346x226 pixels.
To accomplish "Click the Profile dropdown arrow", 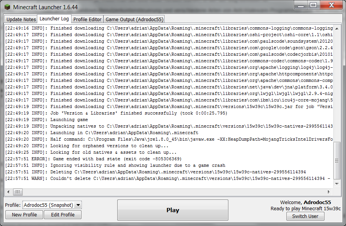I will [78, 205].
